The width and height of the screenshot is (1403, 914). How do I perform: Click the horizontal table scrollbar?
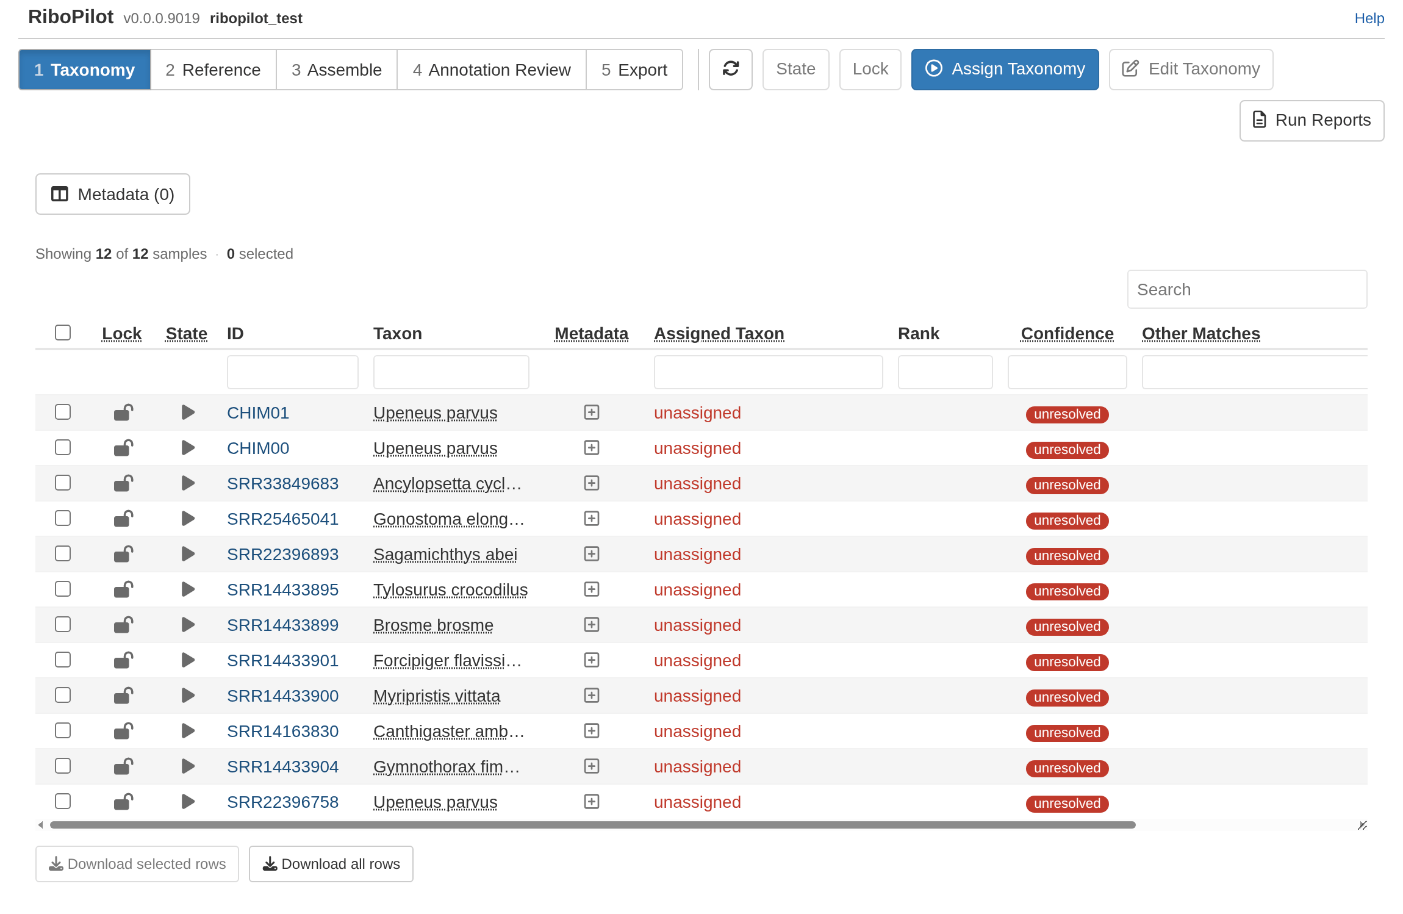click(592, 825)
